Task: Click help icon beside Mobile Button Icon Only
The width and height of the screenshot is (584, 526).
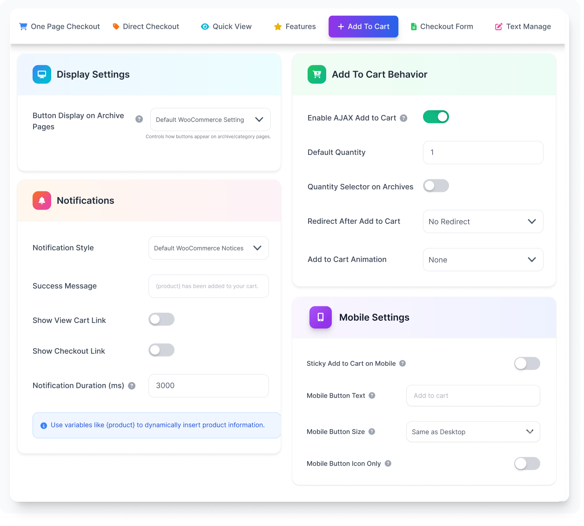Action: coord(388,464)
